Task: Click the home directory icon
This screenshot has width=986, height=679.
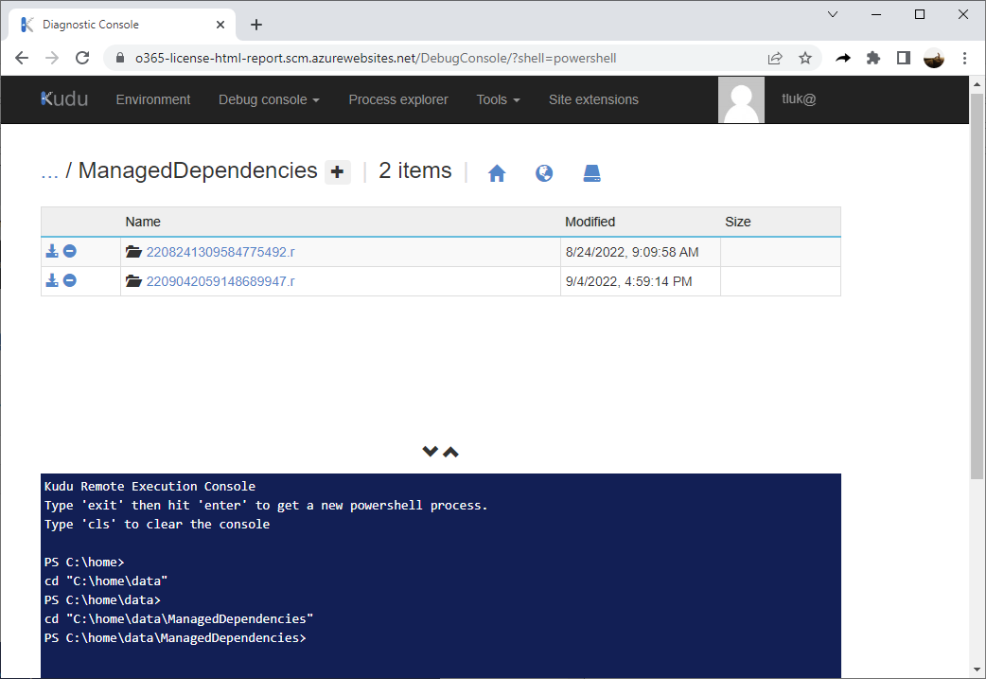Action: tap(497, 173)
